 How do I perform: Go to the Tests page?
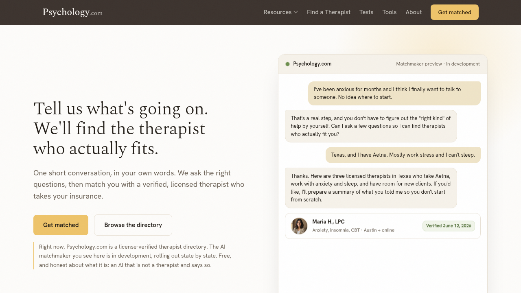(366, 12)
